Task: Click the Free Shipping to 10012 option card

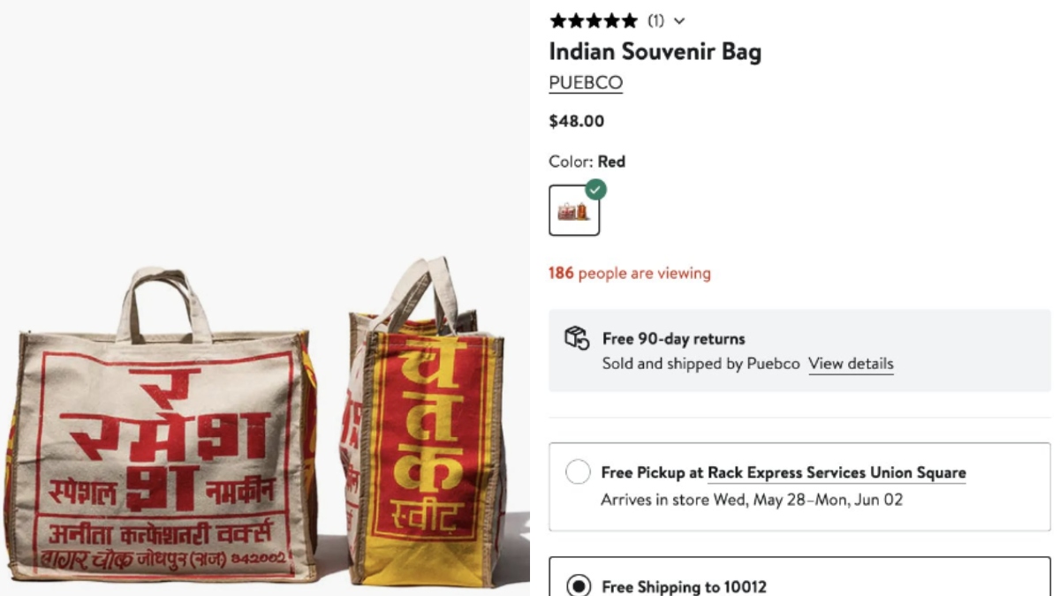Action: [x=799, y=577]
